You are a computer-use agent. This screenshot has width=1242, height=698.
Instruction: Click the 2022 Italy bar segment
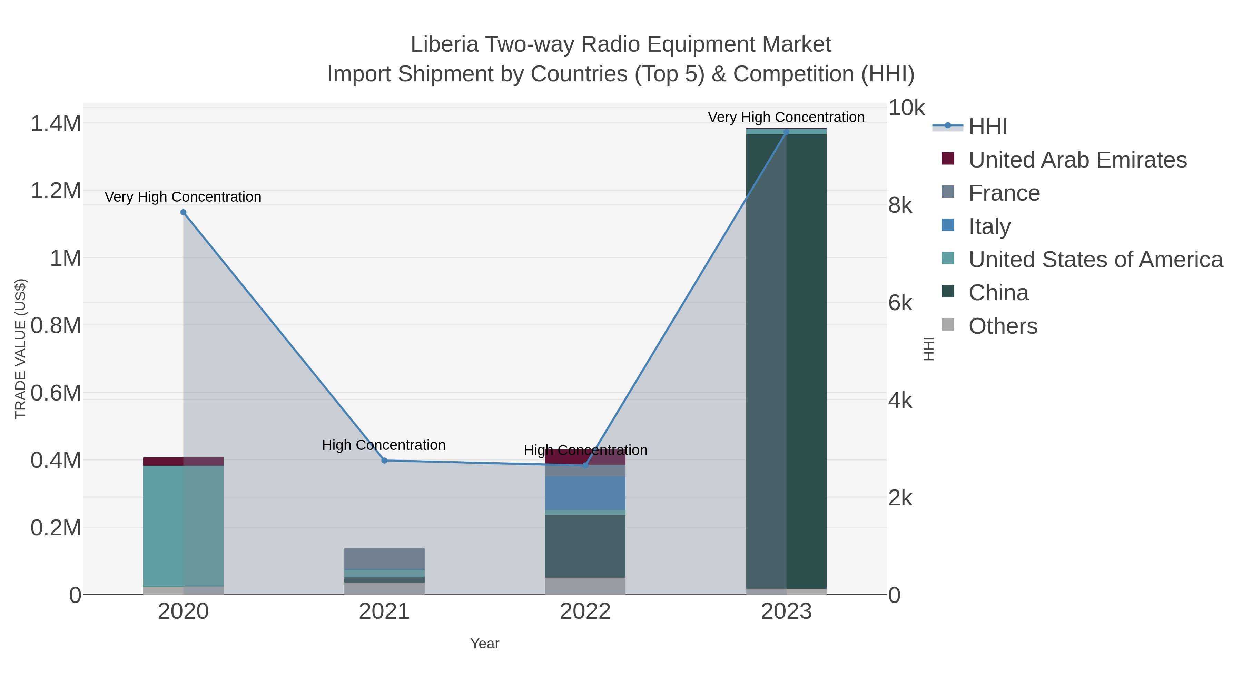tap(585, 493)
